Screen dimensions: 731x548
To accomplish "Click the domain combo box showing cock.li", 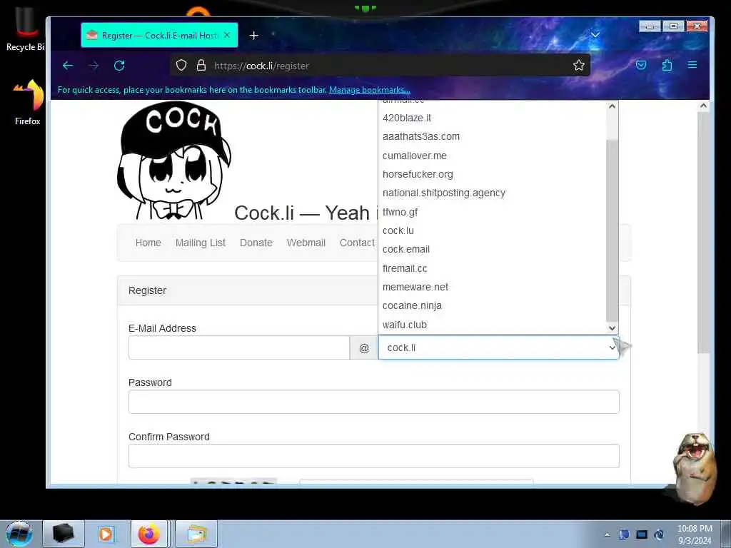I will (x=498, y=347).
